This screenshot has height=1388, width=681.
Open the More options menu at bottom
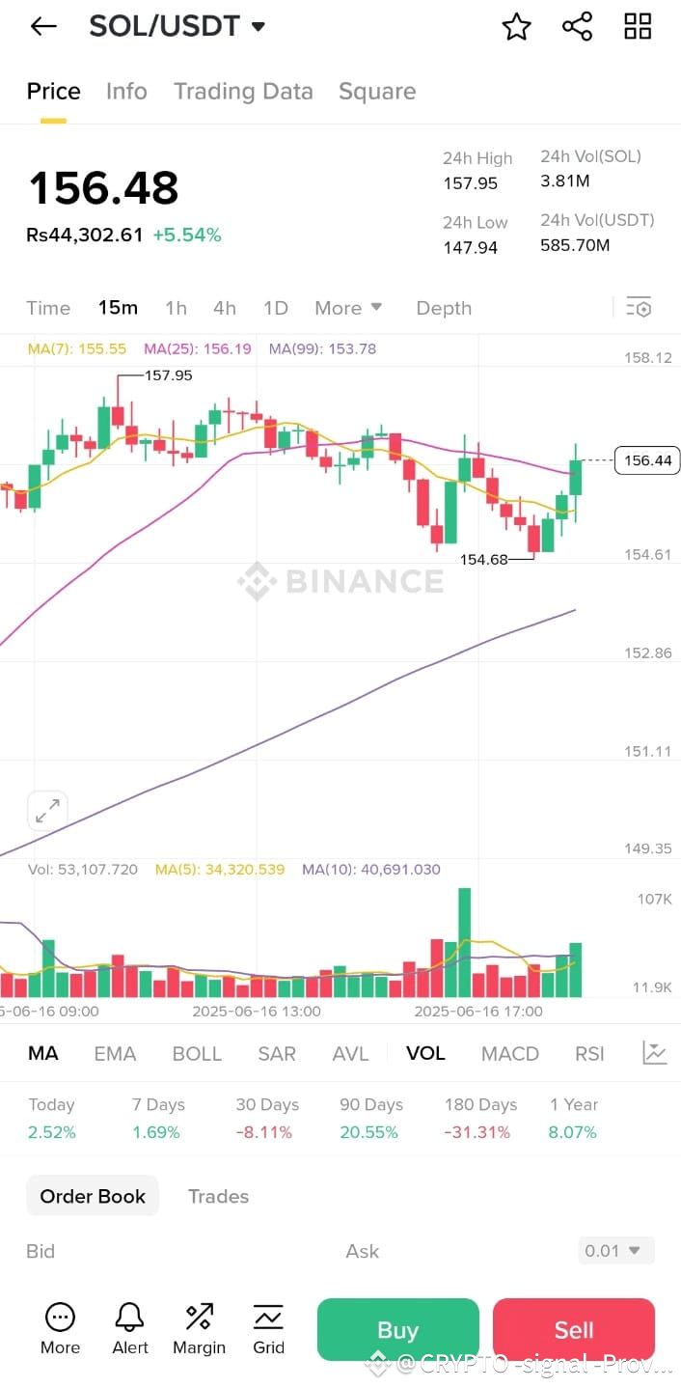tap(60, 1328)
